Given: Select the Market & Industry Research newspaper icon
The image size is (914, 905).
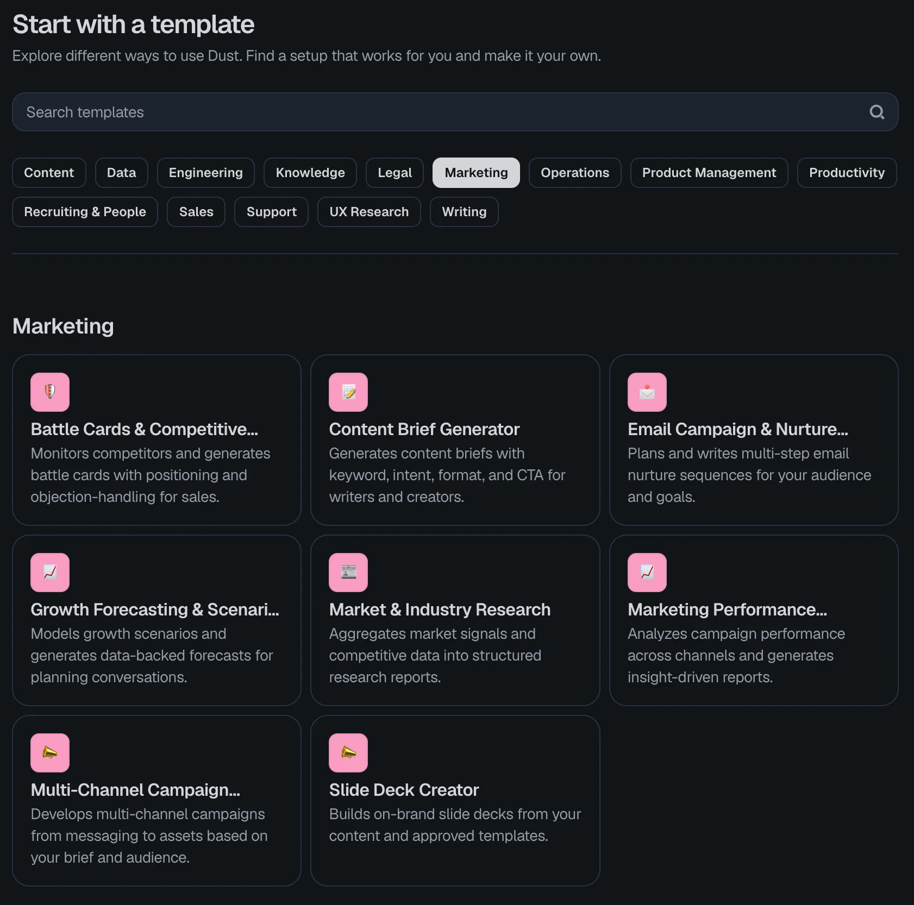Looking at the screenshot, I should pyautogui.click(x=348, y=572).
